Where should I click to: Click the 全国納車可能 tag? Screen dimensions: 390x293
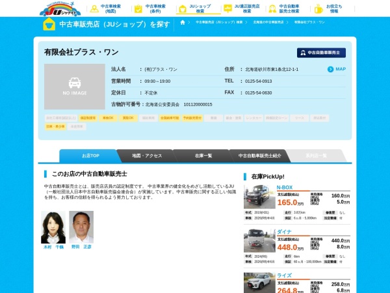[170, 118]
